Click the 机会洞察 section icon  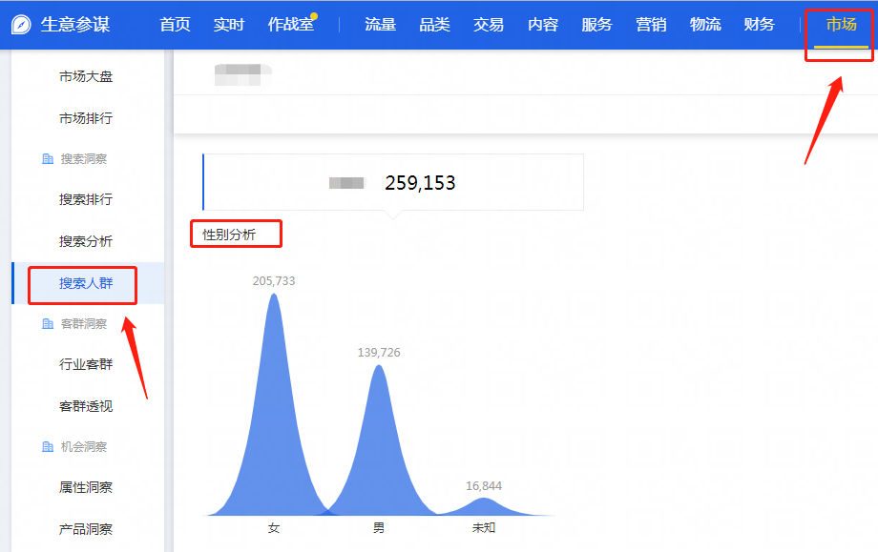[48, 447]
